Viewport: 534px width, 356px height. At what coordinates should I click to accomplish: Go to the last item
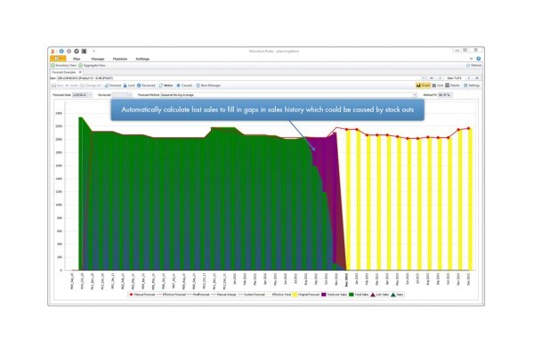[x=477, y=78]
